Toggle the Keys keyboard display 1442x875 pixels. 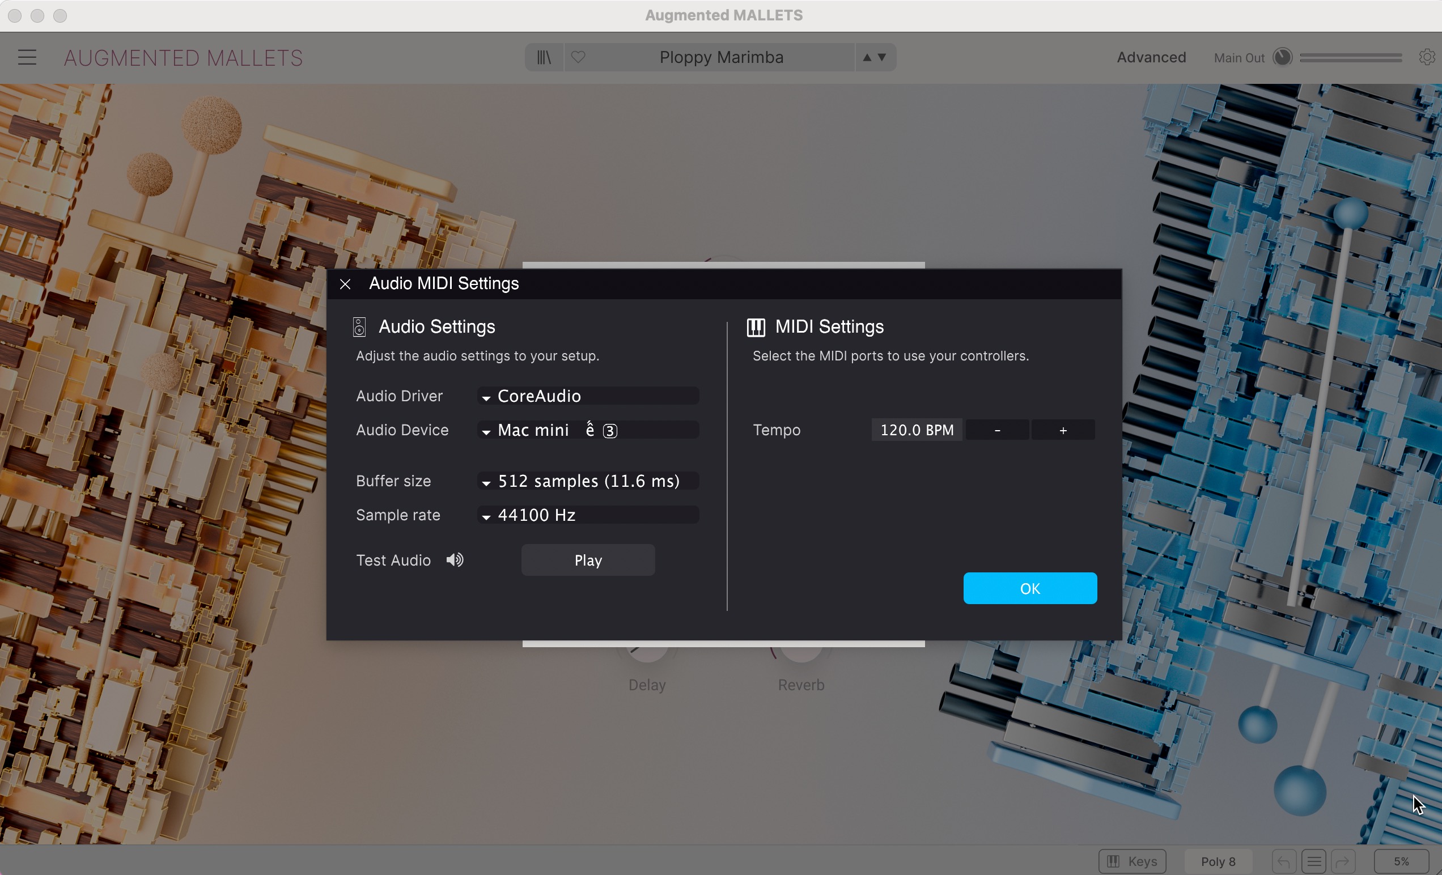pyautogui.click(x=1133, y=861)
